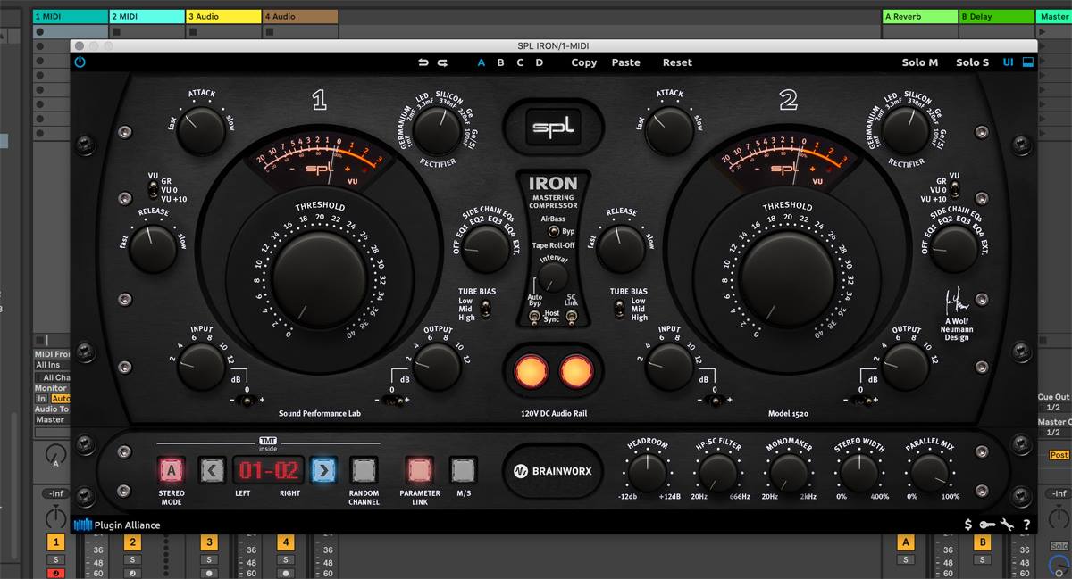Select preset slot A
The height and width of the screenshot is (579, 1072).
pos(482,62)
